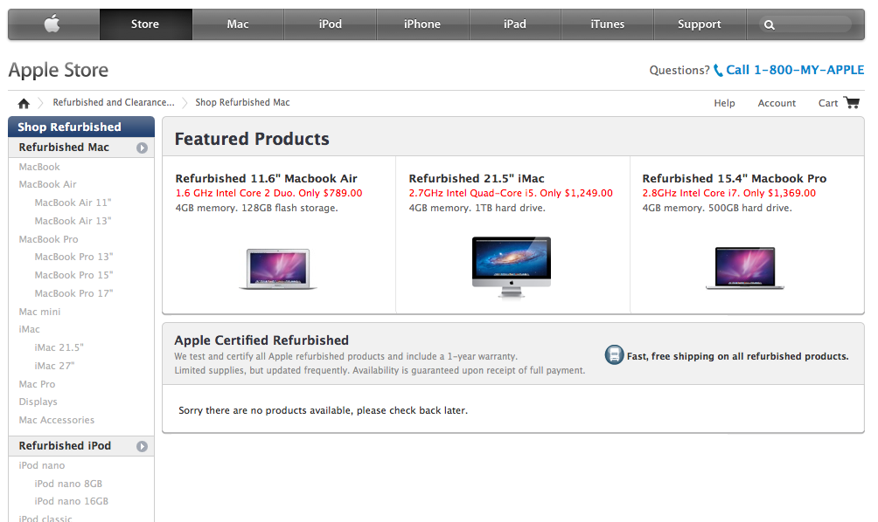Image resolution: width=878 pixels, height=522 pixels.
Task: Open the Mac tab
Action: pyautogui.click(x=238, y=24)
